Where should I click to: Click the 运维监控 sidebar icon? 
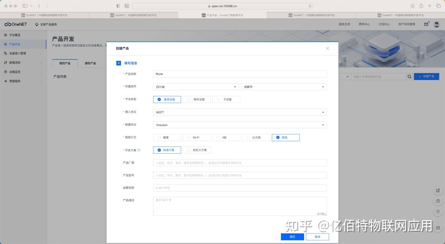tap(5, 72)
